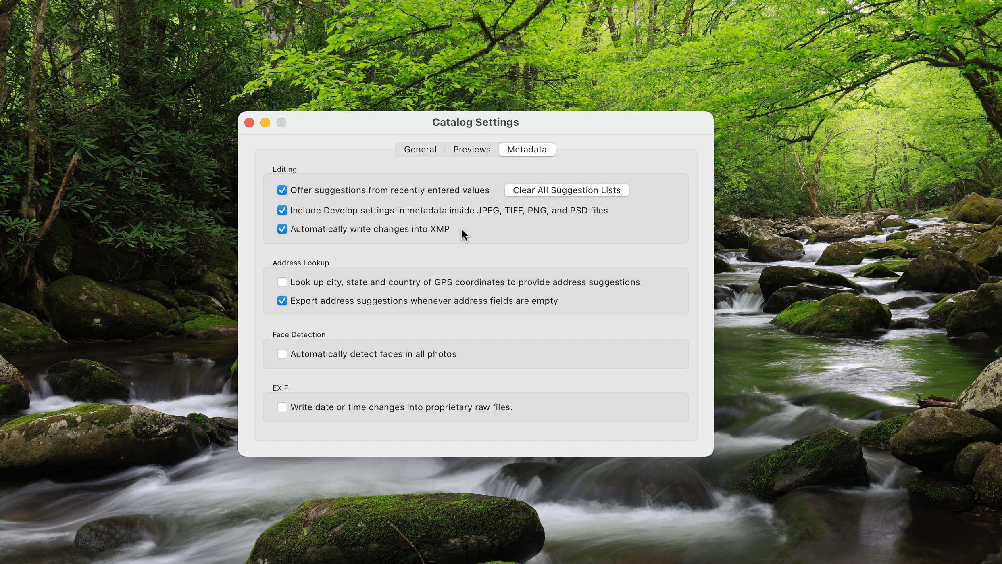Switch to the General tab
Screen dimensions: 1002x564
[420, 149]
